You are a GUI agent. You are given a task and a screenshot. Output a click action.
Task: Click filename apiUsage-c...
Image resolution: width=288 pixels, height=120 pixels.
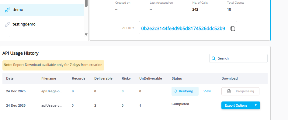tap(52, 105)
